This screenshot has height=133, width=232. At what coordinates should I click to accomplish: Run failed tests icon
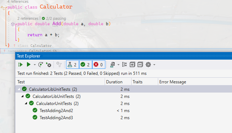click(49, 65)
